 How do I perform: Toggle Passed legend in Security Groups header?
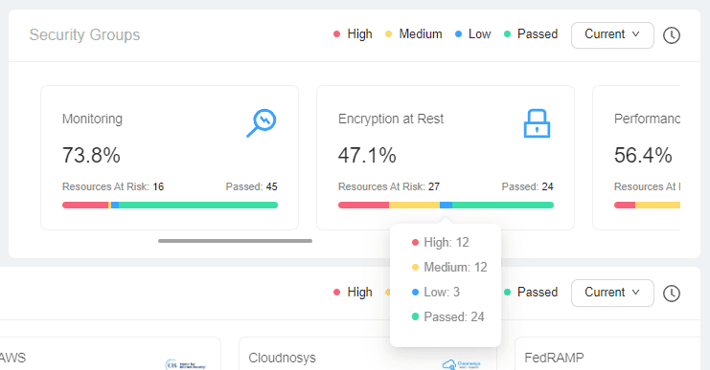point(531,34)
